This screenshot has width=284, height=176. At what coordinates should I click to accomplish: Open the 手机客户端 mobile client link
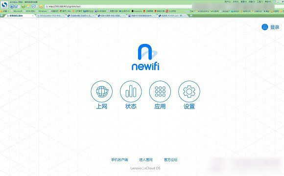(119, 160)
